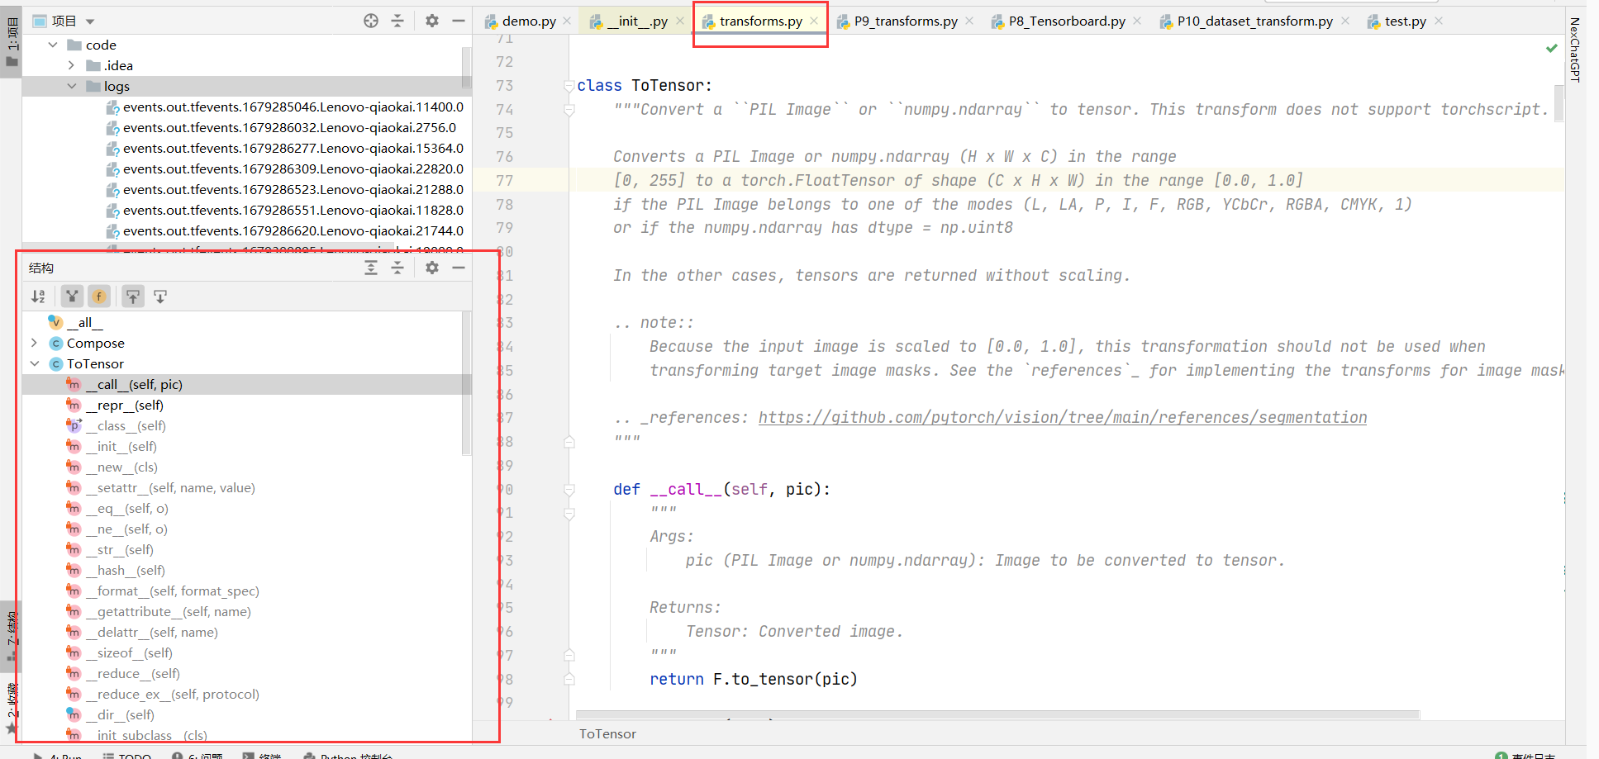The image size is (1599, 759).
Task: Toggle autoscroll to source in structure toolbar
Action: tap(133, 296)
